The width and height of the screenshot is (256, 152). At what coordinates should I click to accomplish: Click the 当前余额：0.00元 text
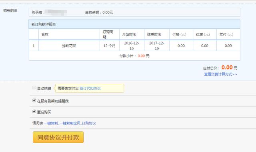click(x=99, y=12)
